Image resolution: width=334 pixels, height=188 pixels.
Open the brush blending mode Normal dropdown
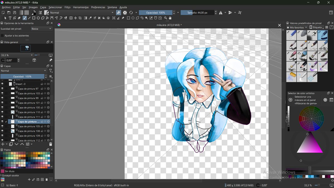[x=82, y=13]
